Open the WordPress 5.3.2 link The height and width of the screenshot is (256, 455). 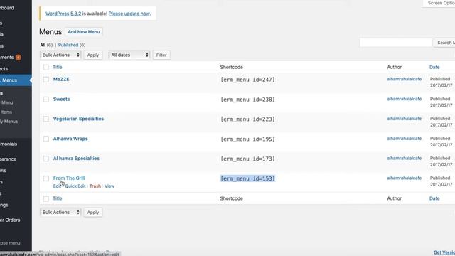[63, 14]
